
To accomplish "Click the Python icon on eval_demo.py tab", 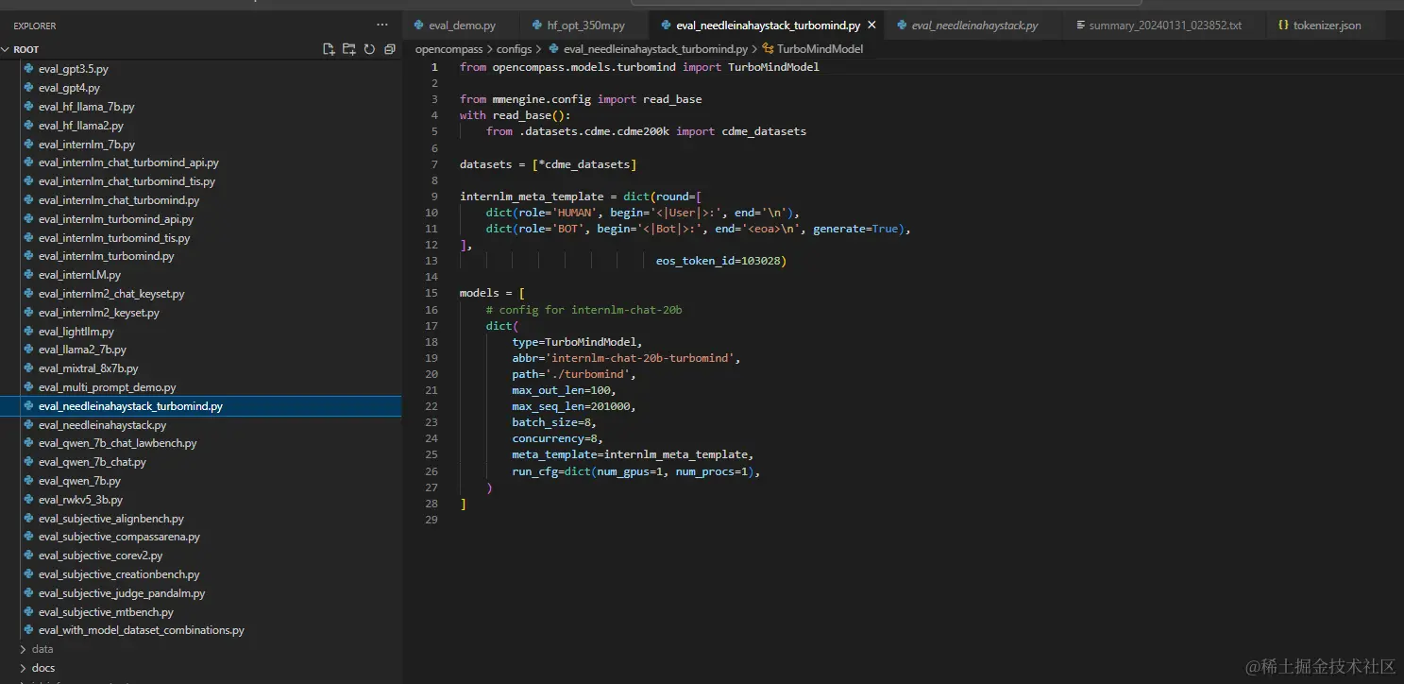I will (418, 26).
